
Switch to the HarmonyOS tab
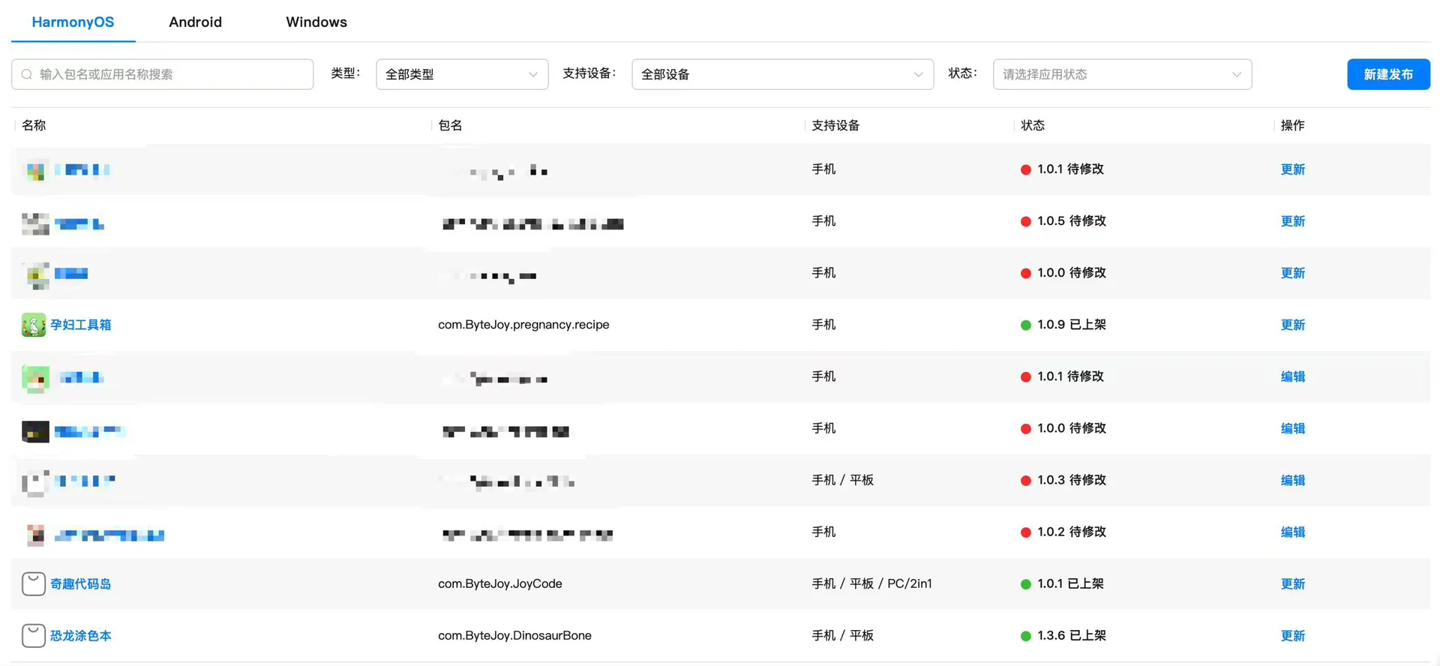click(73, 22)
